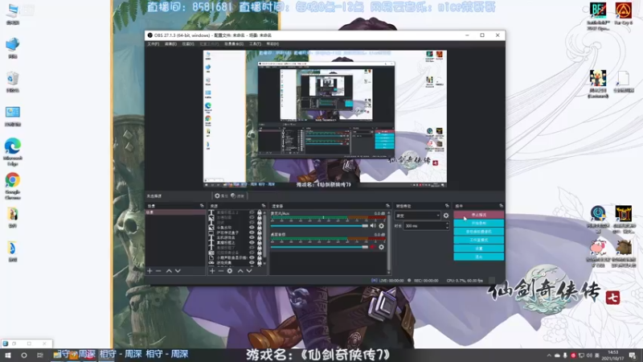Show hidden system tray icons chevron
Viewport: 643px width, 362px height.
coord(549,356)
